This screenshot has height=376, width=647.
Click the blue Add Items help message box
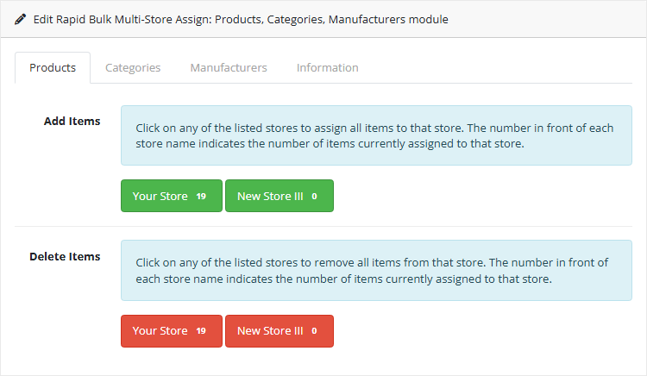(376, 135)
